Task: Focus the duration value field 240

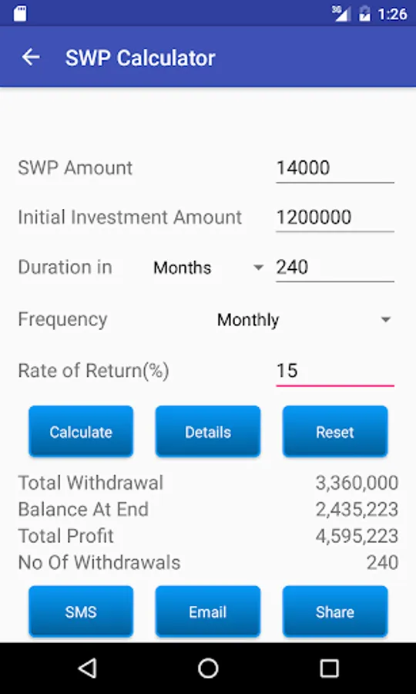Action: point(335,268)
